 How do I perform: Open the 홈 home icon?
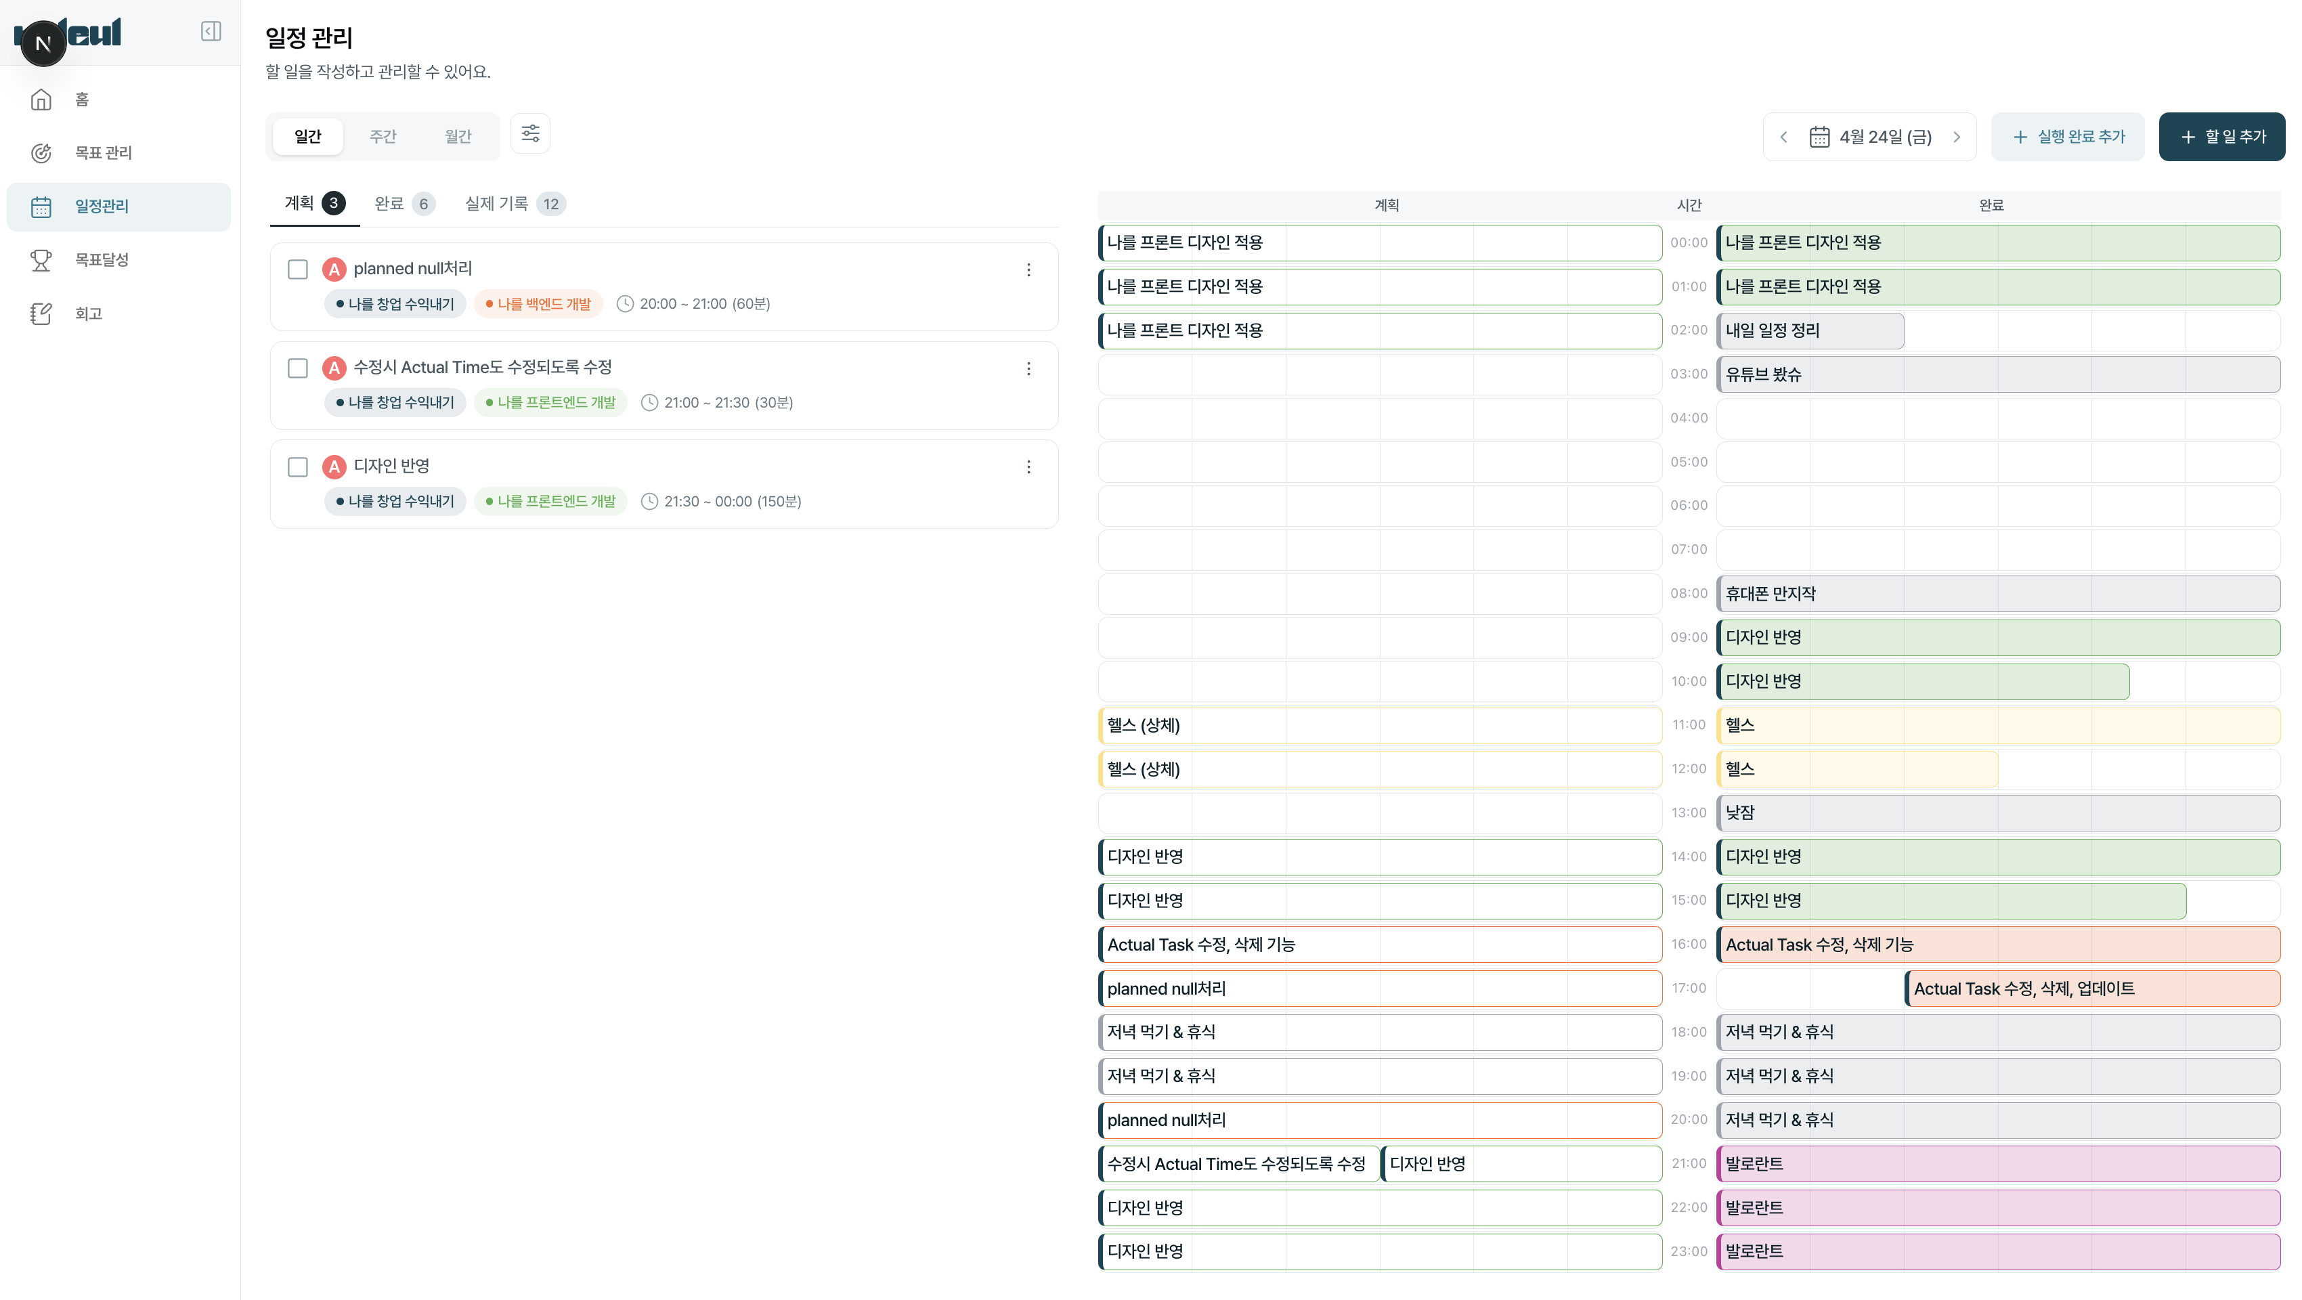point(41,99)
